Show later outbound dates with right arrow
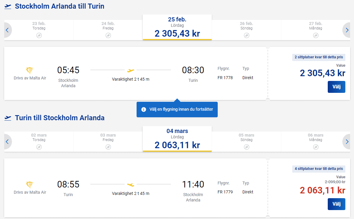354x219 pixels. (x=347, y=30)
